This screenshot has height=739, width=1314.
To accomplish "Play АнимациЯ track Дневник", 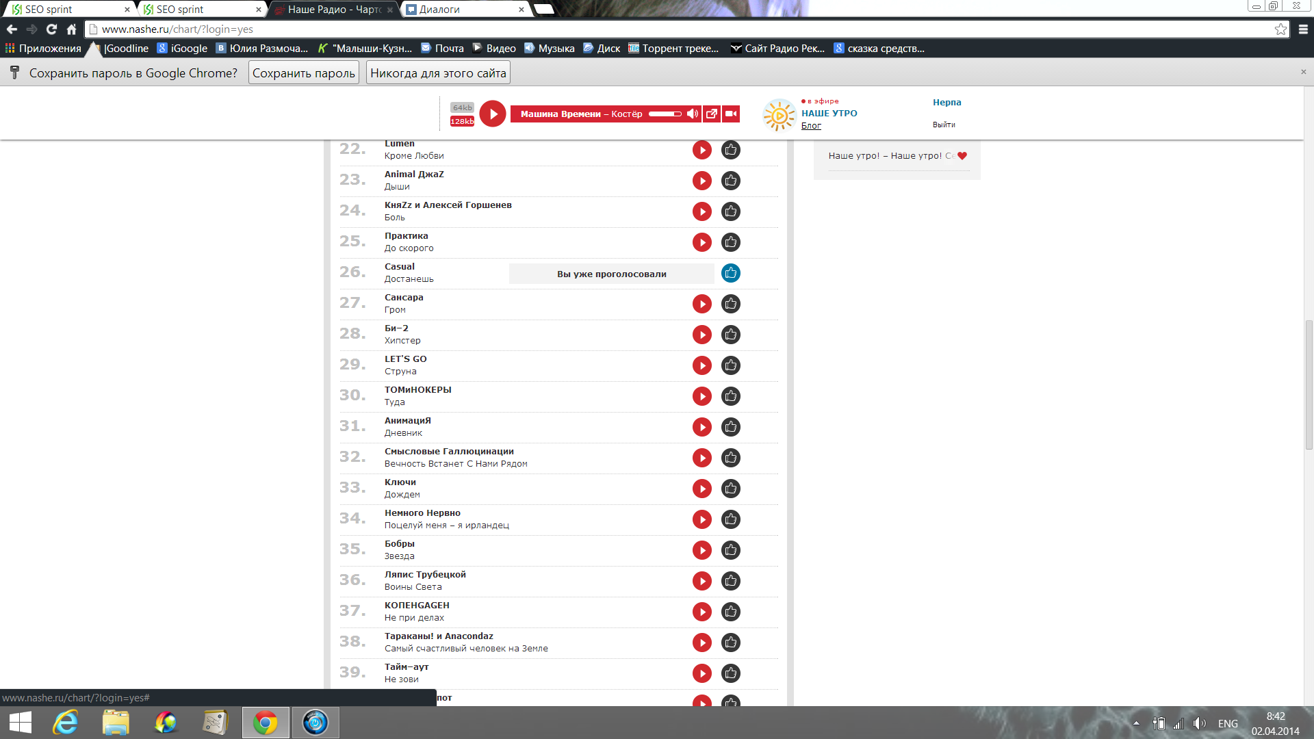I will [701, 427].
